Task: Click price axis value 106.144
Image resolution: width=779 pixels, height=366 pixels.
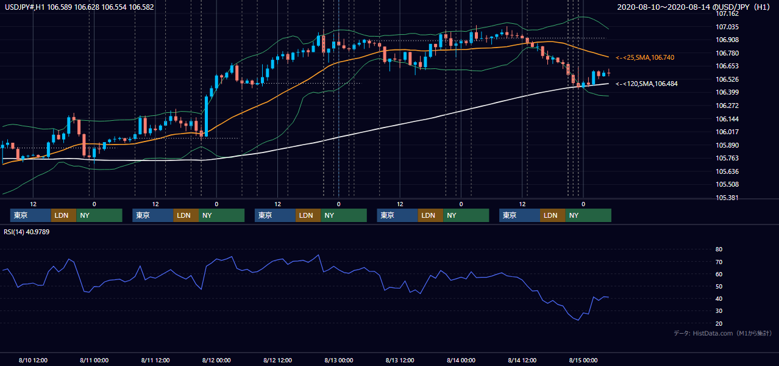Action: click(727, 119)
